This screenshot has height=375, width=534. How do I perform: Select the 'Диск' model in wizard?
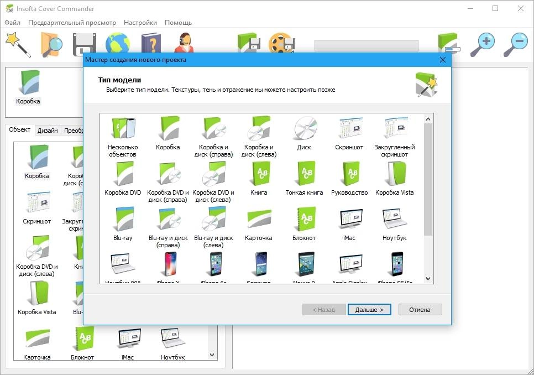pos(304,133)
